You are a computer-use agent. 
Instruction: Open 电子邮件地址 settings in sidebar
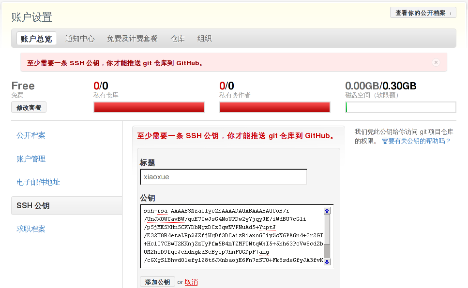[38, 182]
